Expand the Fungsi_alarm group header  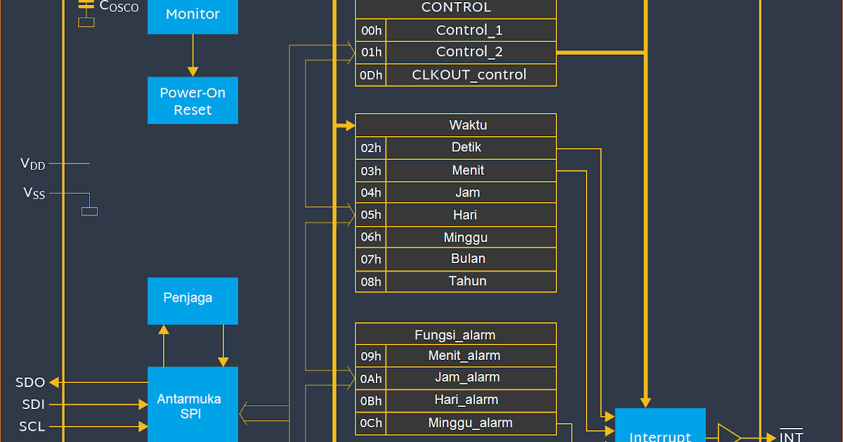point(455,334)
